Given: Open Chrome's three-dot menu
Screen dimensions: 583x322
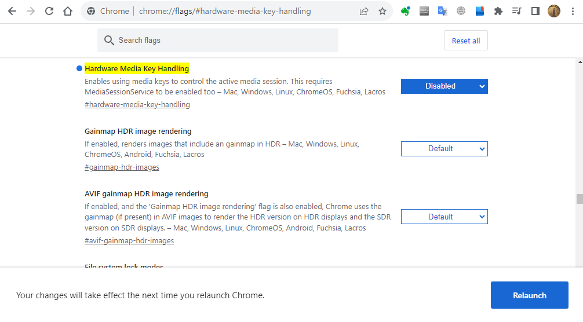Looking at the screenshot, I should (573, 11).
